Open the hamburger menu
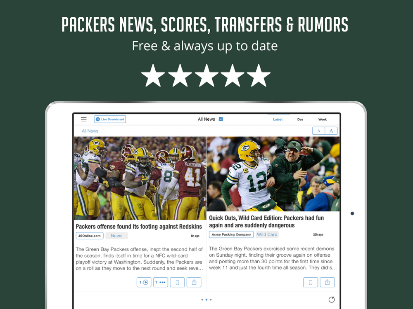The height and width of the screenshot is (309, 413). pyautogui.click(x=84, y=119)
